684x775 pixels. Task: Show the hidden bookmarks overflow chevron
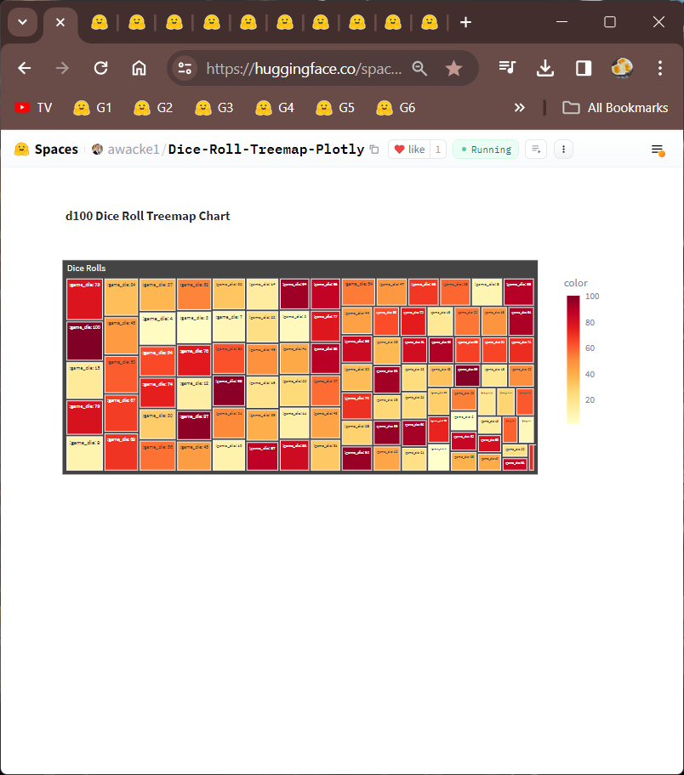coord(520,108)
